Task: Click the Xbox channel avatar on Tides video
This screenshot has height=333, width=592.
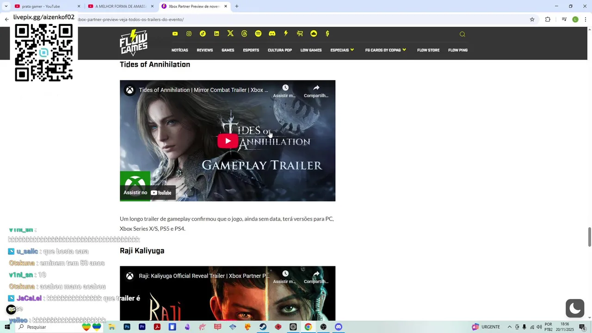Action: 130,90
